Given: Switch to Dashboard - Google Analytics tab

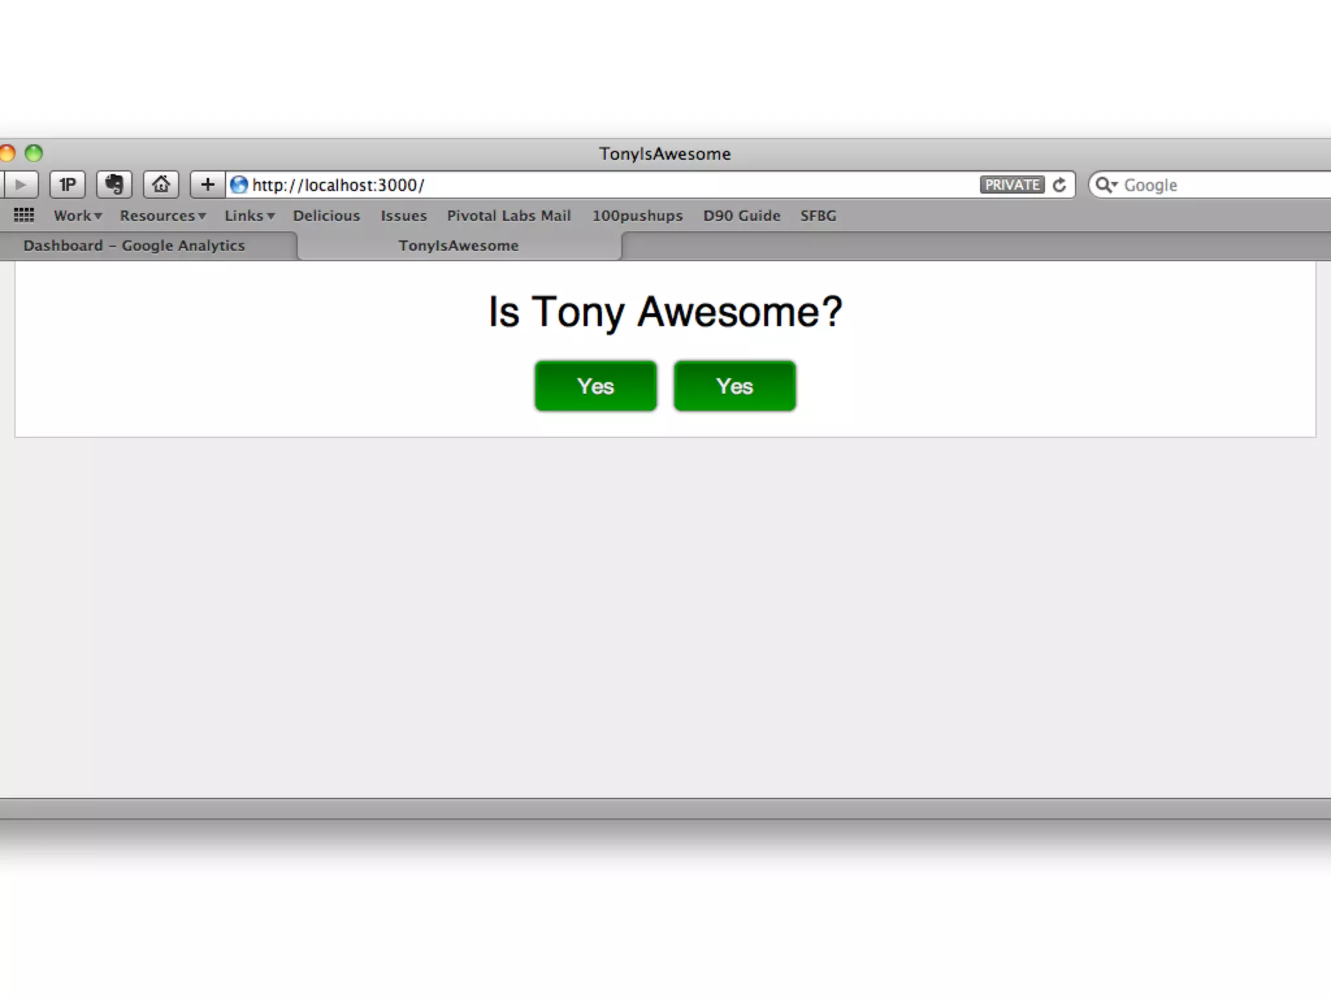Looking at the screenshot, I should coord(135,246).
